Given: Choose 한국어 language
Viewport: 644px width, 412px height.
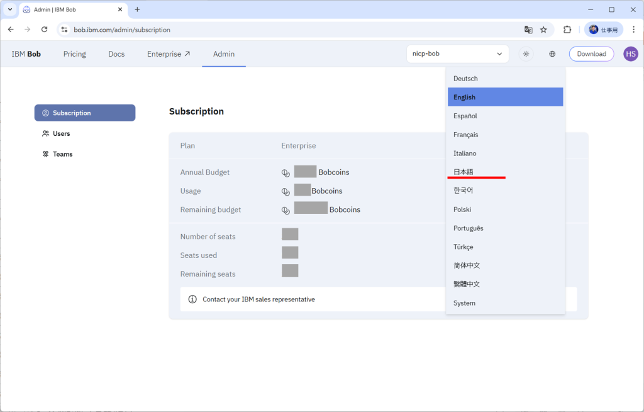Looking at the screenshot, I should coord(506,191).
